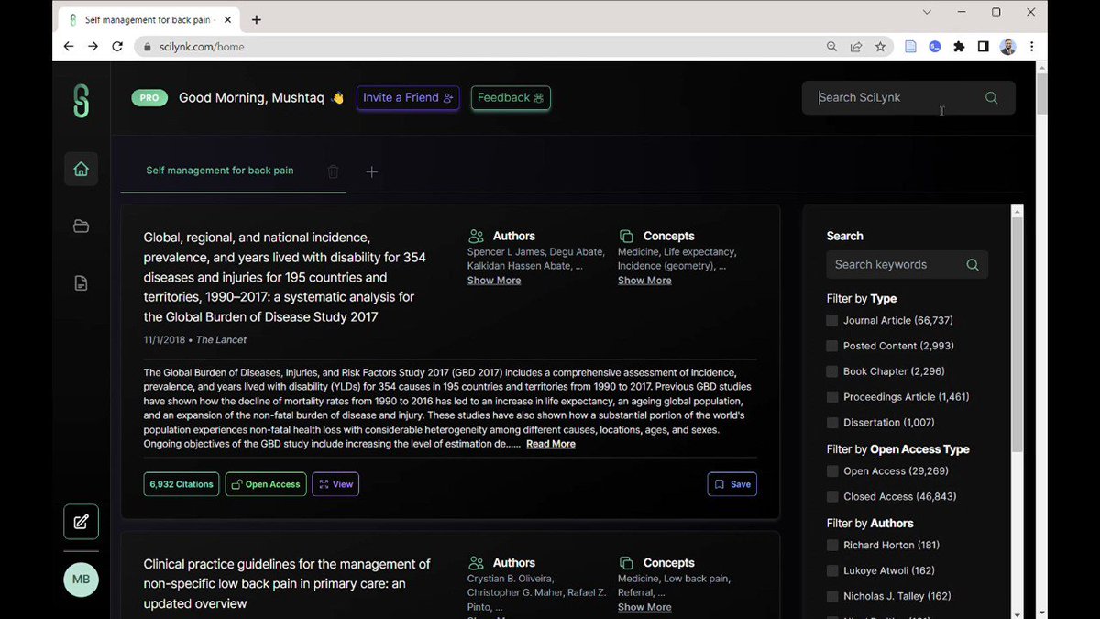
Task: Click the magnifier icon in Search keywords box
Action: [x=973, y=265]
